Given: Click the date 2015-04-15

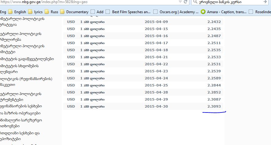Looking at the screenshot, I should tap(156, 29).
